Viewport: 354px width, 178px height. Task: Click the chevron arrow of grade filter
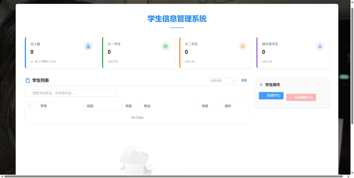pyautogui.click(x=233, y=81)
